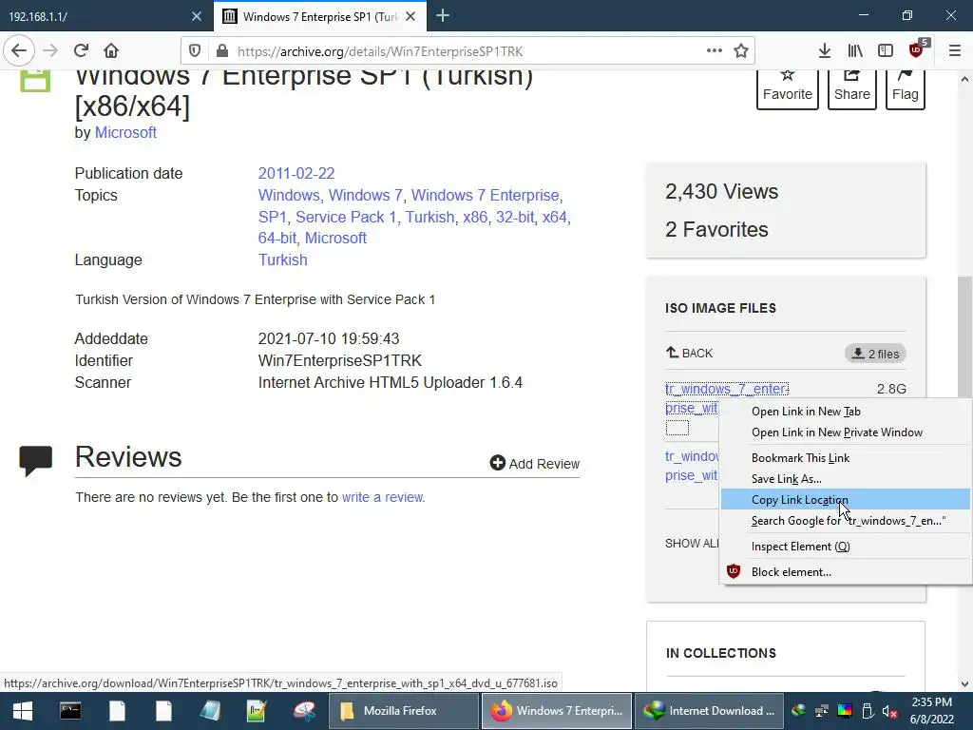
Task: Open the Firefox home page
Action: pos(111,51)
